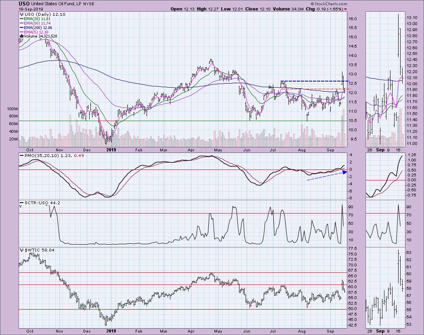Image resolution: width=424 pixels, height=335 pixels.
Task: Click the -0.75 label on the zoomed PMO axis
Action: click(411, 195)
